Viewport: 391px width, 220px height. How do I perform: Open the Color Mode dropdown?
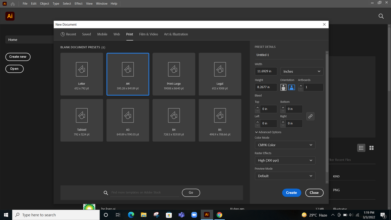coord(285,145)
